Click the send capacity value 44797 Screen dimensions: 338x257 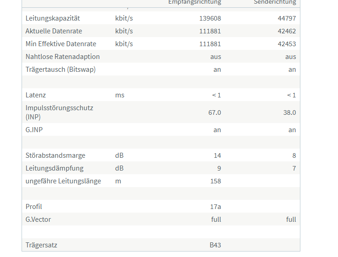(287, 18)
